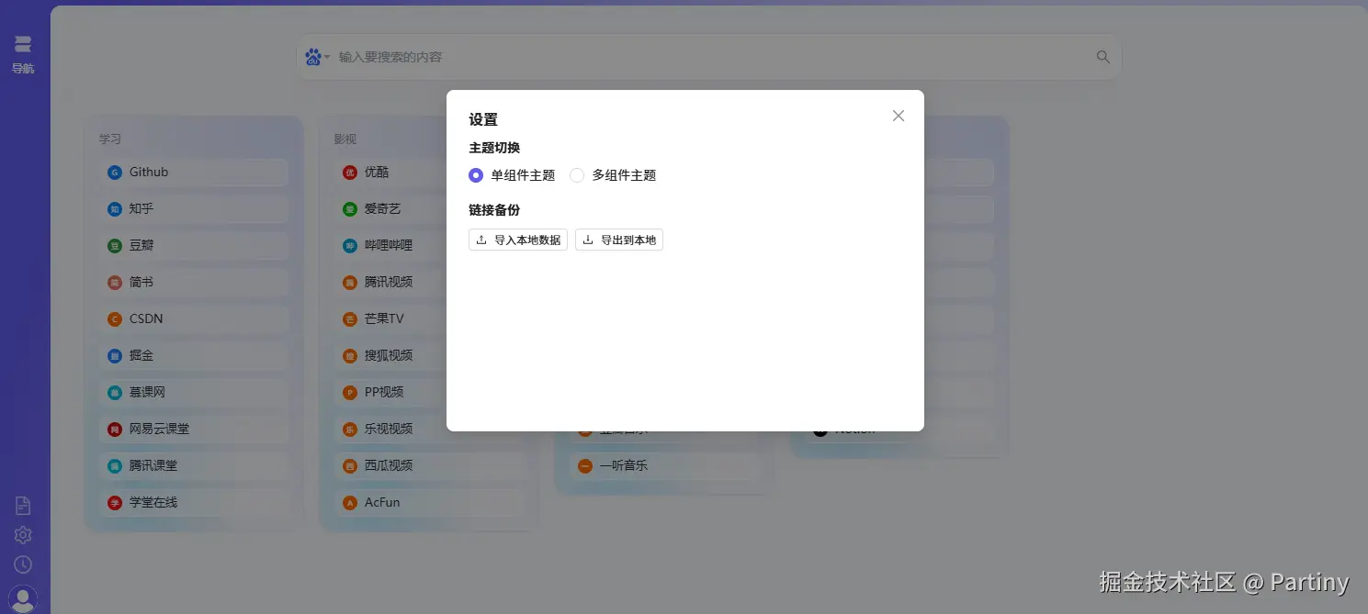Open the 优酷 link
Image resolution: width=1368 pixels, height=614 pixels.
[376, 172]
